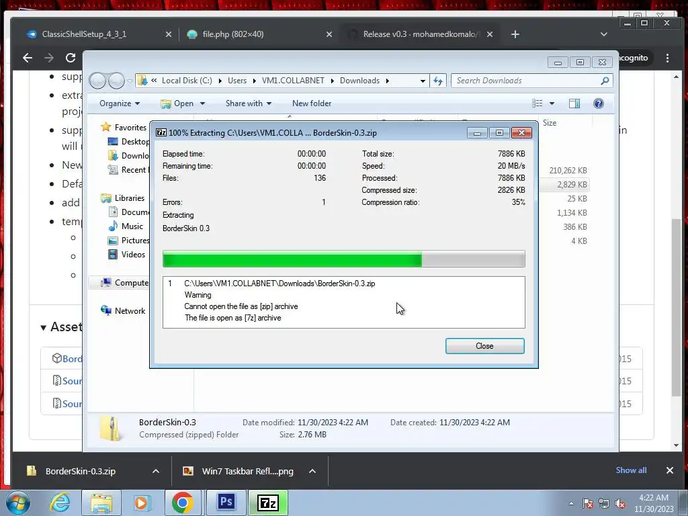Open the Windows Start menu
Screen dimensions: 688x516
pyautogui.click(x=17, y=503)
